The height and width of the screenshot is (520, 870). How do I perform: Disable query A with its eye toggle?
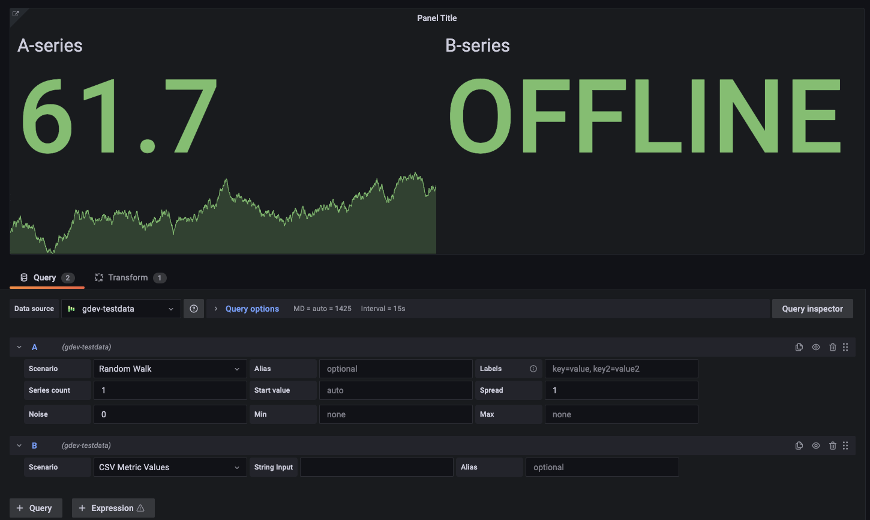tap(815, 346)
